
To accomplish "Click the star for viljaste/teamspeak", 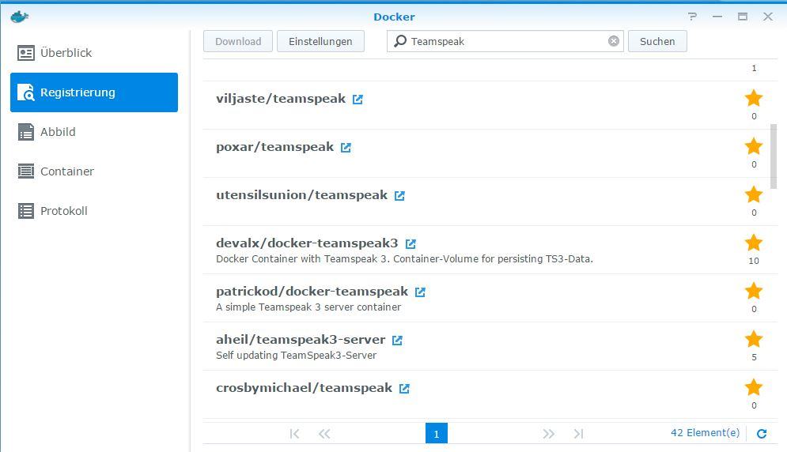I will pyautogui.click(x=753, y=98).
